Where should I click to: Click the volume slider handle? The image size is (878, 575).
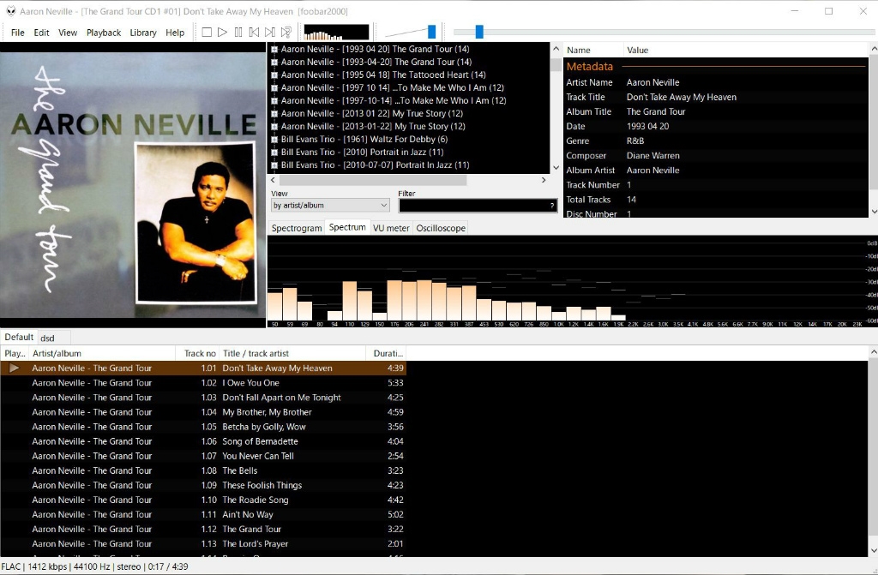[x=431, y=32]
